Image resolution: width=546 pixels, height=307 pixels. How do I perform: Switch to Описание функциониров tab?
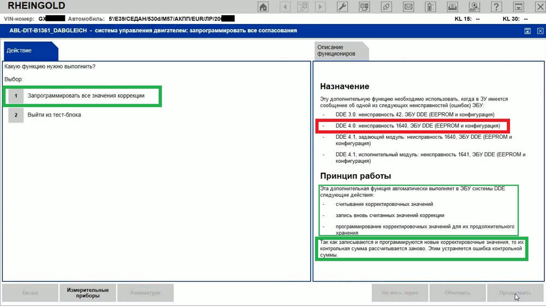339,51
